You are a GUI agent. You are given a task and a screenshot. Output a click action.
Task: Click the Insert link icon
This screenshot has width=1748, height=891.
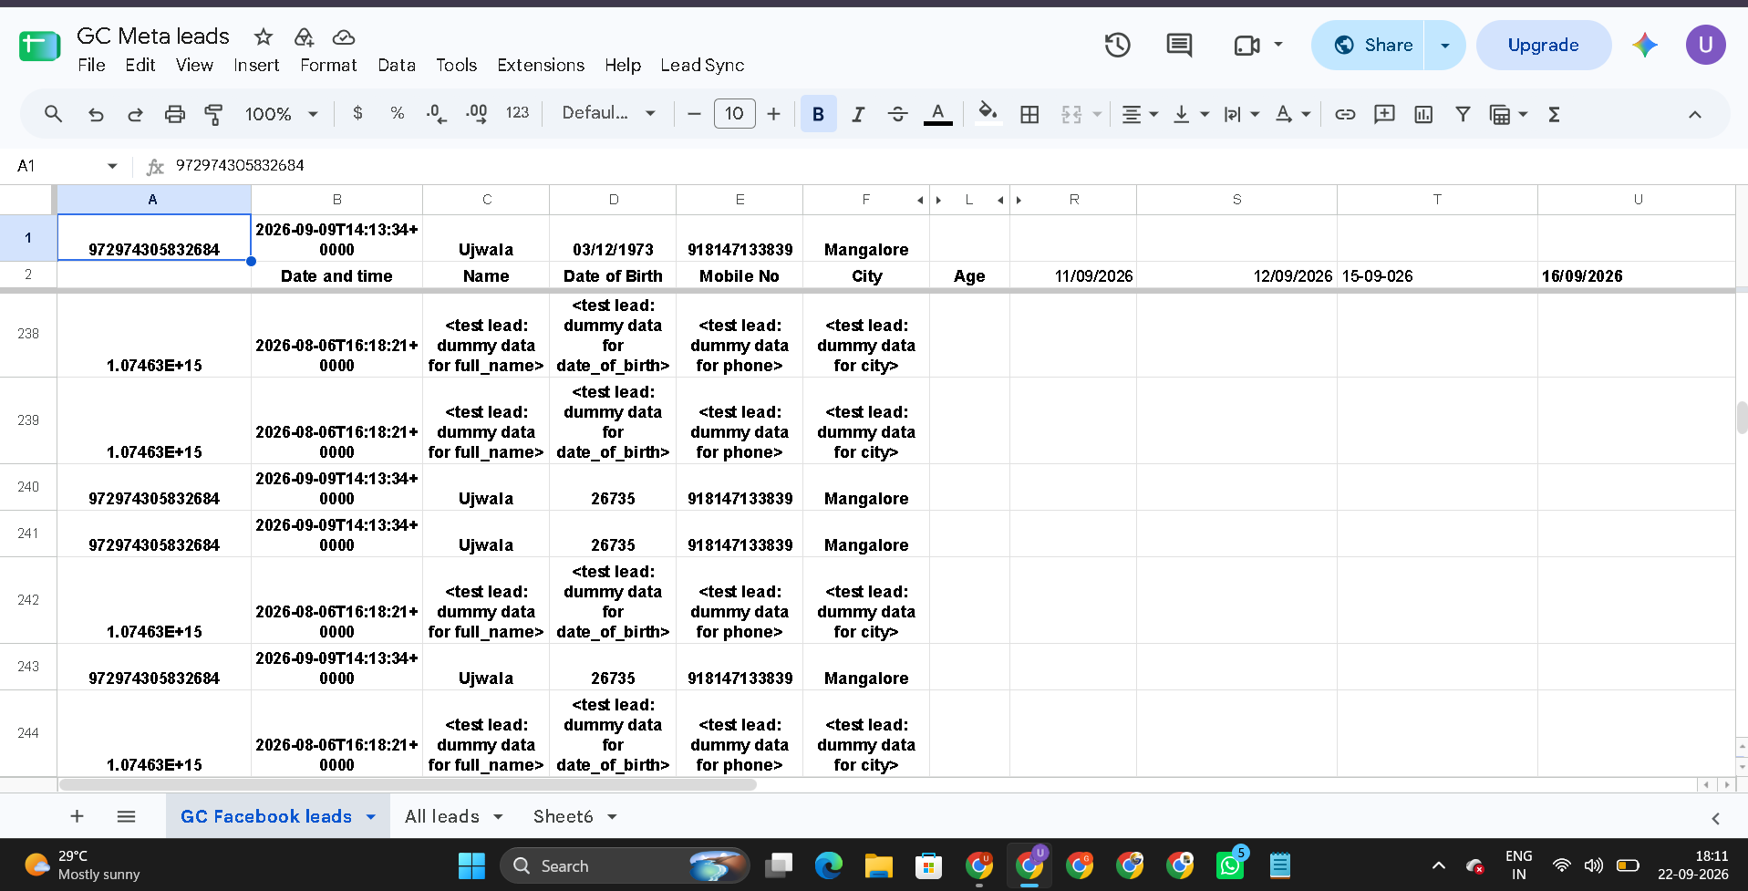pyautogui.click(x=1345, y=114)
